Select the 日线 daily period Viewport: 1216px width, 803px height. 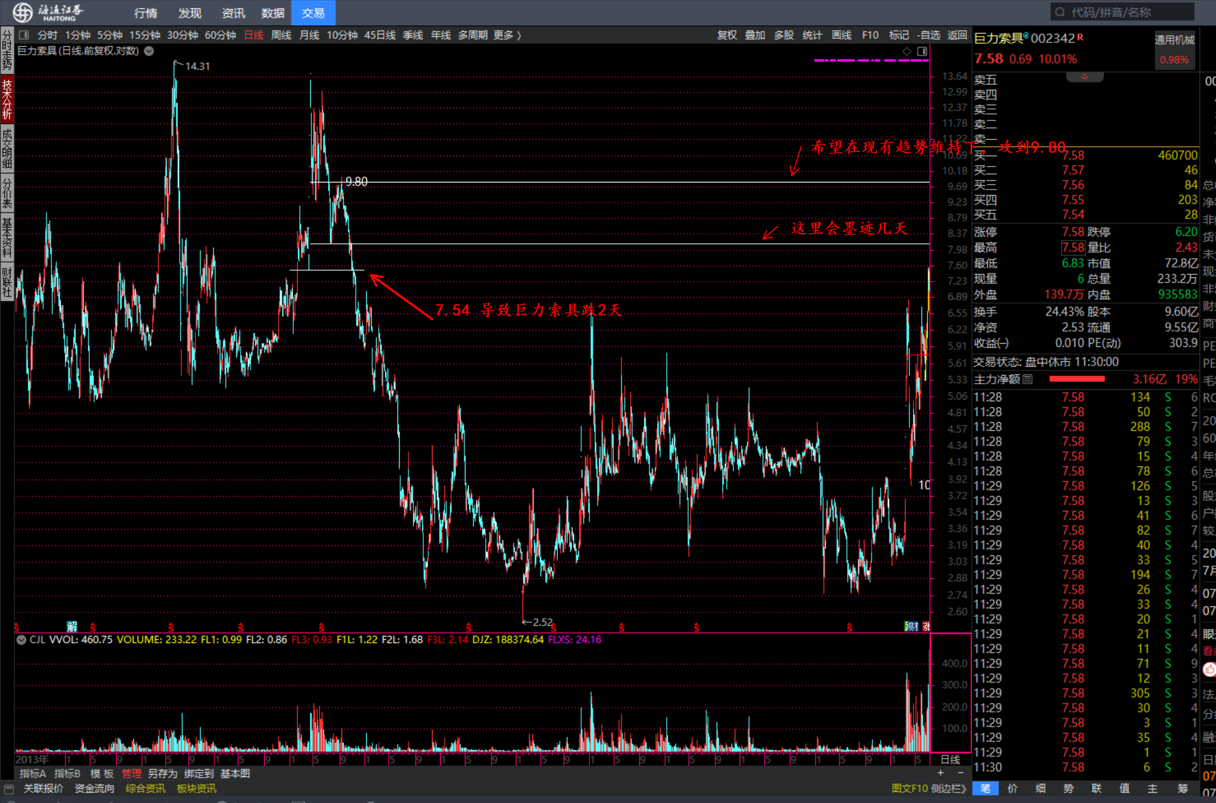pyautogui.click(x=254, y=35)
